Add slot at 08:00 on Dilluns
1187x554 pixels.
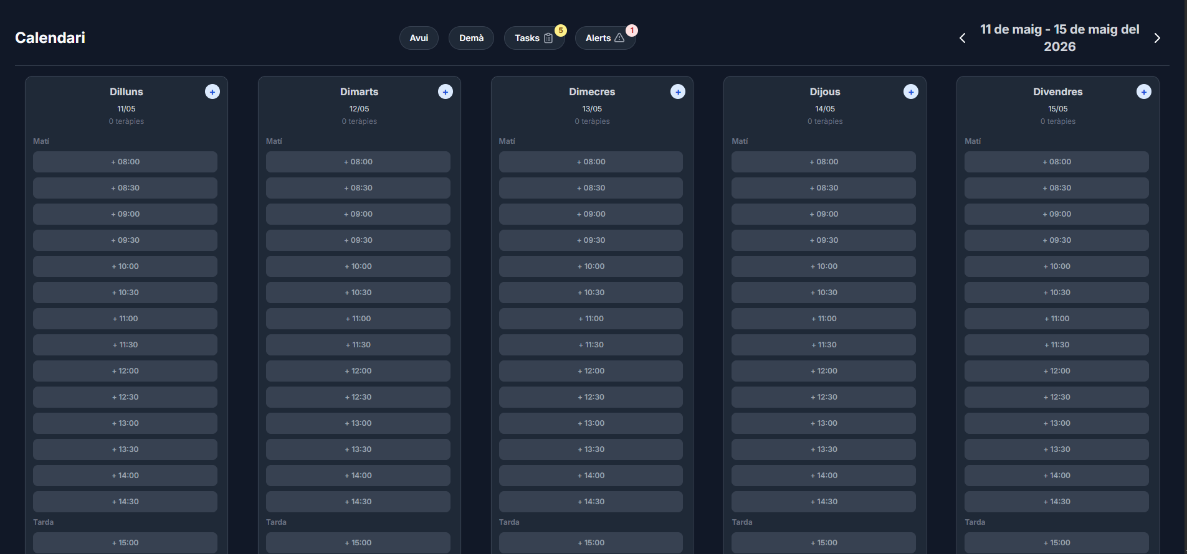pyautogui.click(x=125, y=162)
